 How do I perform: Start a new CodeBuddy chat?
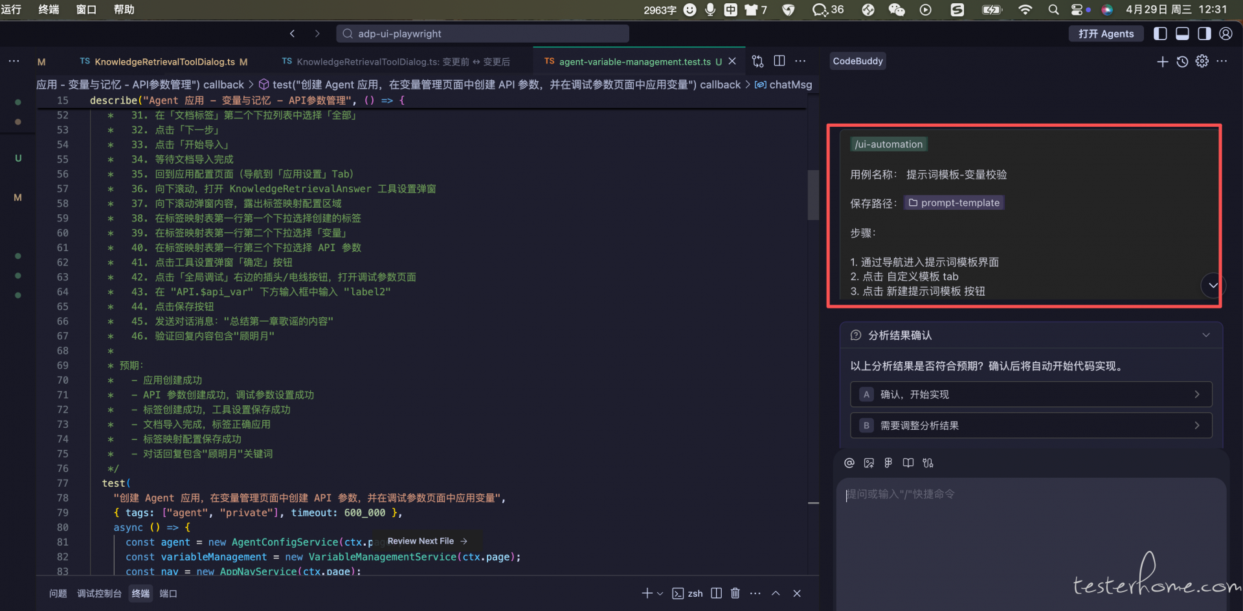(x=1163, y=61)
